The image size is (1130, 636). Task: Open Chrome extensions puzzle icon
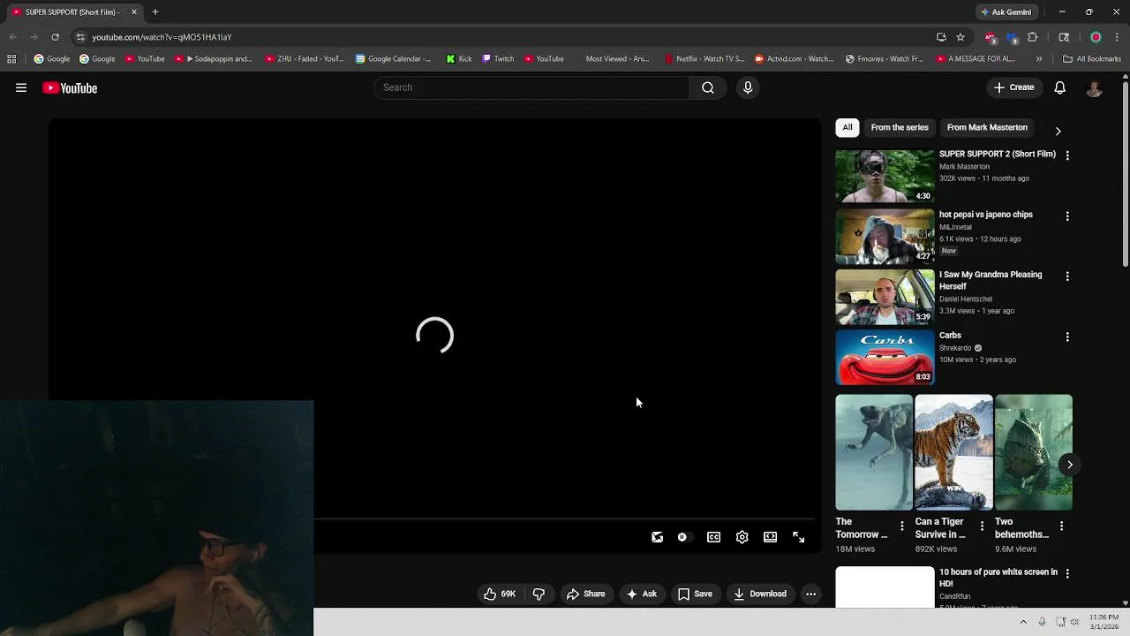[x=1033, y=37]
